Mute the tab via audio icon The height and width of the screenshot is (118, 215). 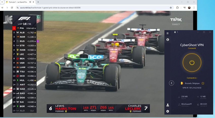(x=30, y=2)
